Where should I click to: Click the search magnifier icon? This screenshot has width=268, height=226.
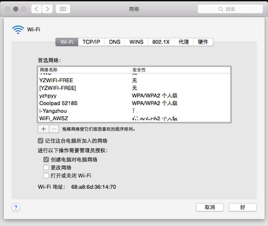click(221, 9)
